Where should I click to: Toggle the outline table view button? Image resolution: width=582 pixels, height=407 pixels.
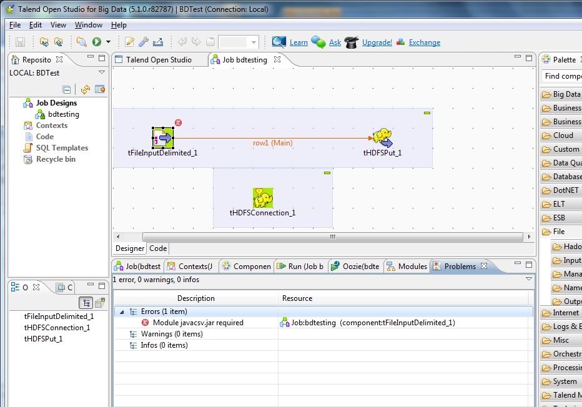point(99,303)
